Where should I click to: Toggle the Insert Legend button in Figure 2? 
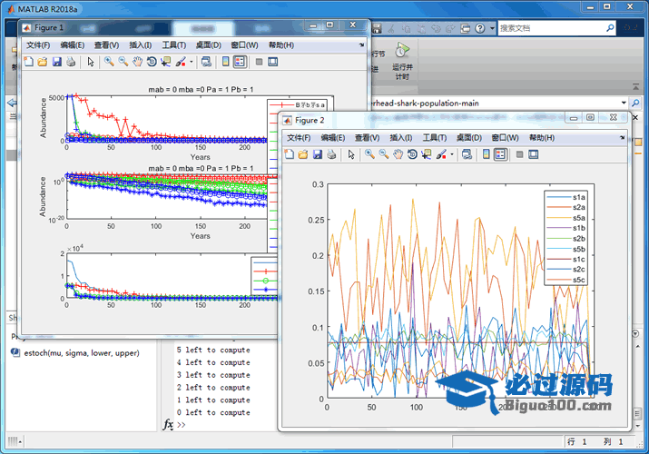[x=500, y=154]
